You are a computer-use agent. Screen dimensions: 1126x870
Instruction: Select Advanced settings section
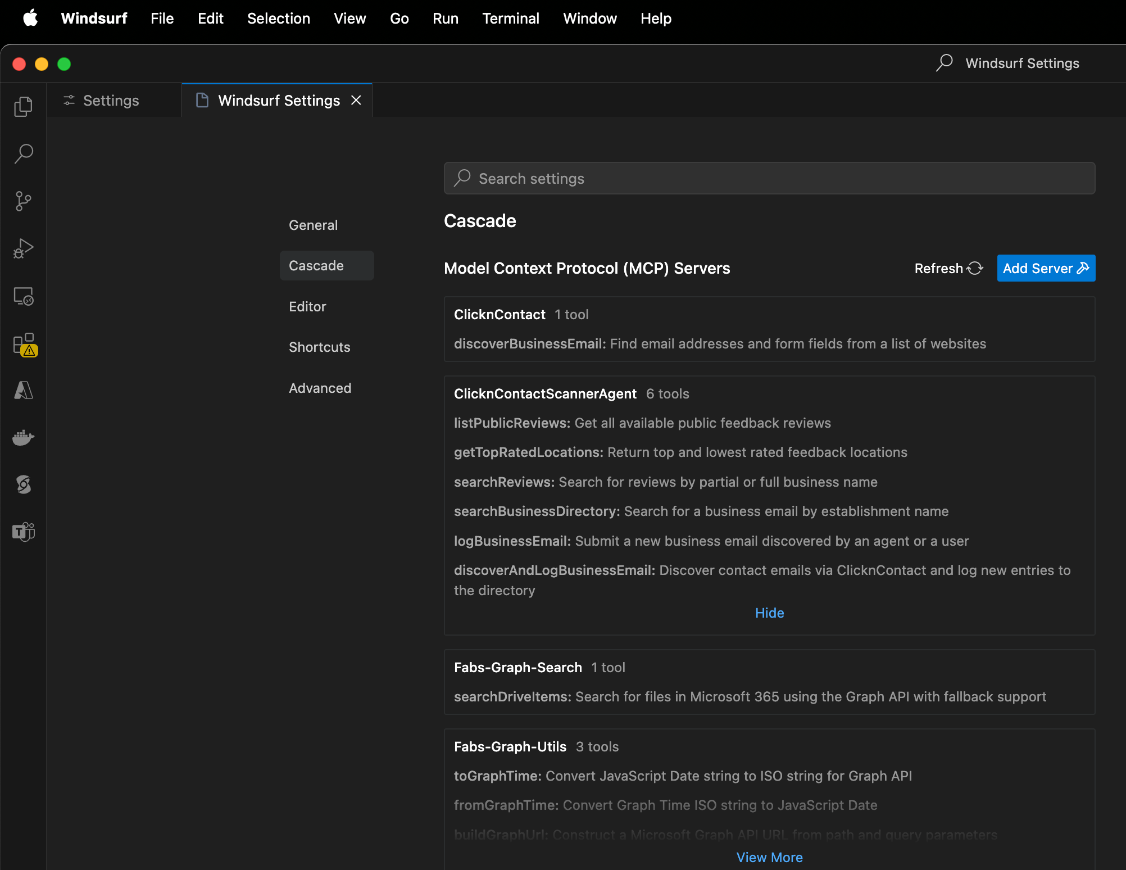pyautogui.click(x=326, y=388)
